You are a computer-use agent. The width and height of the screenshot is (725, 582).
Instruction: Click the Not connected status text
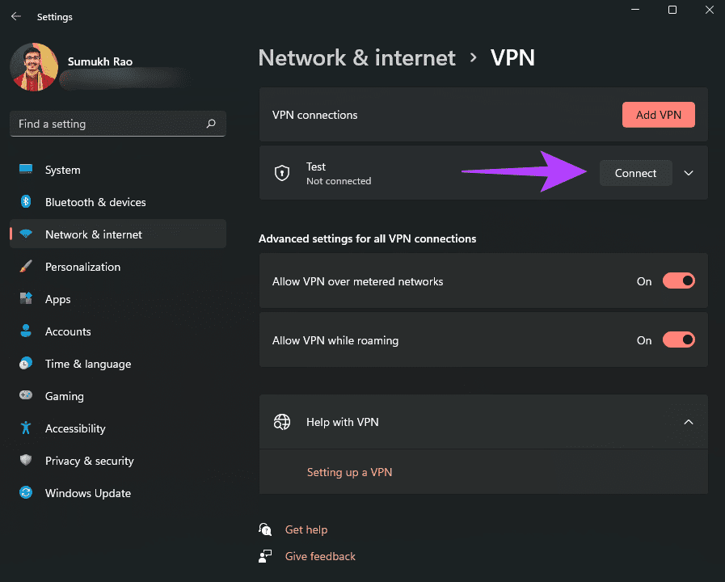click(339, 181)
